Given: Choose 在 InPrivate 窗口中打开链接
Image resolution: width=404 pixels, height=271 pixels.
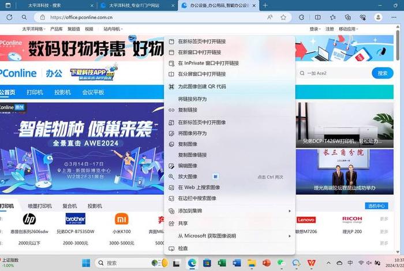Looking at the screenshot, I should [x=229, y=63].
